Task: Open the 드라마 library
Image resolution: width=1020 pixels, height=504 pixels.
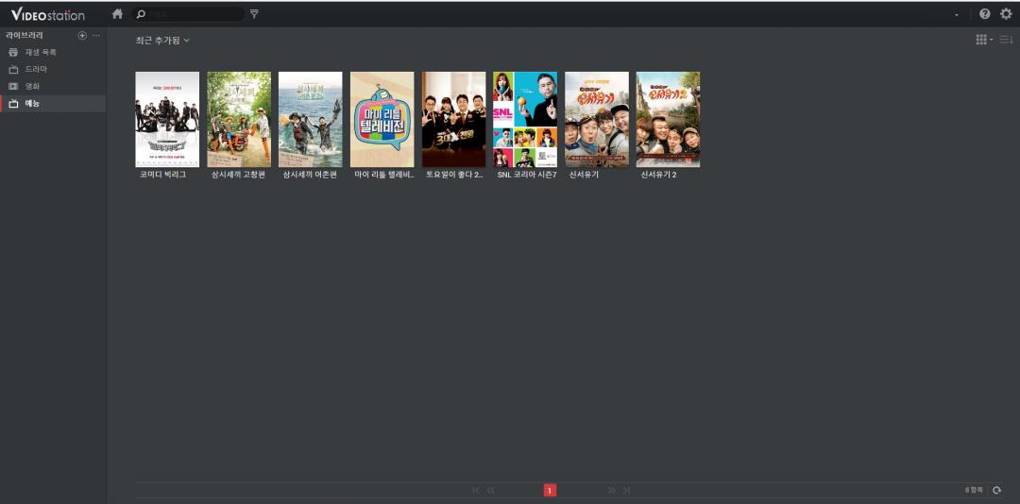Action: click(36, 69)
